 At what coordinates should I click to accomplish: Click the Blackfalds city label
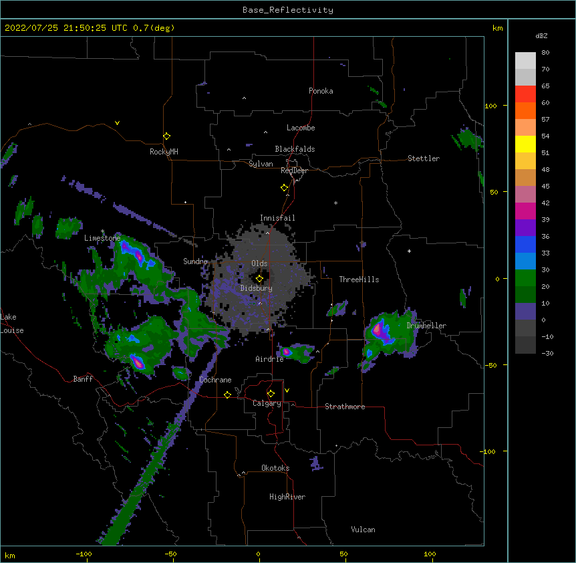(x=295, y=149)
